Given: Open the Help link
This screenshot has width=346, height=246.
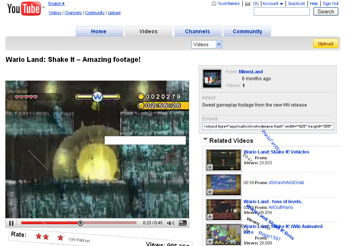Looking at the screenshot, I should click(313, 3).
